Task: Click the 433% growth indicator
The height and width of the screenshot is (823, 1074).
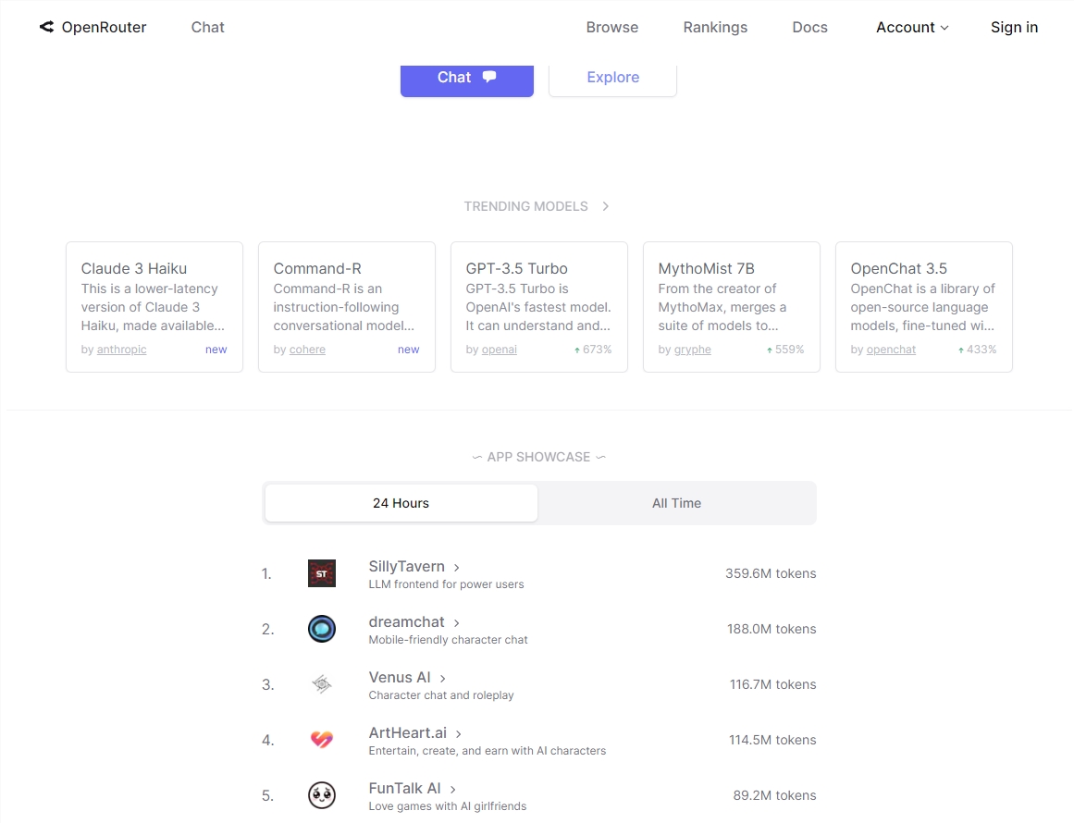Action: [978, 350]
